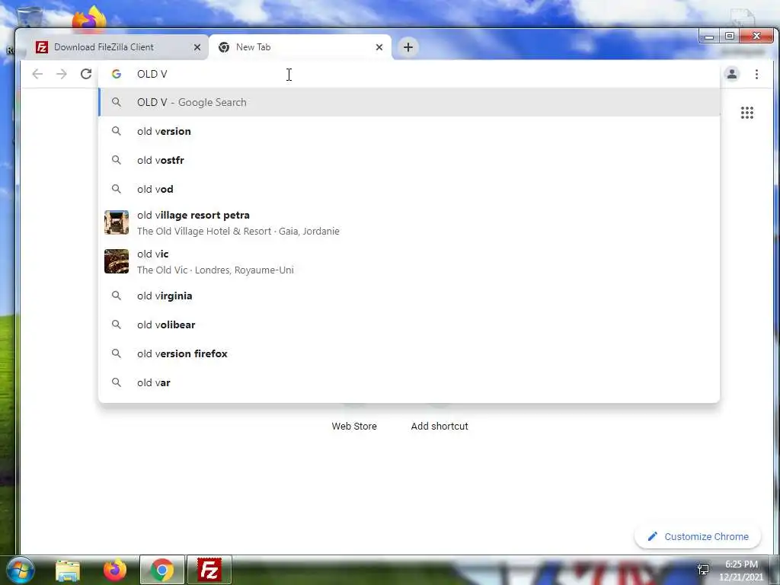The width and height of the screenshot is (780, 585).
Task: Open the Google apps grid
Action: (x=746, y=113)
